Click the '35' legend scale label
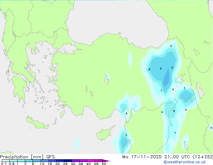 point(81,164)
